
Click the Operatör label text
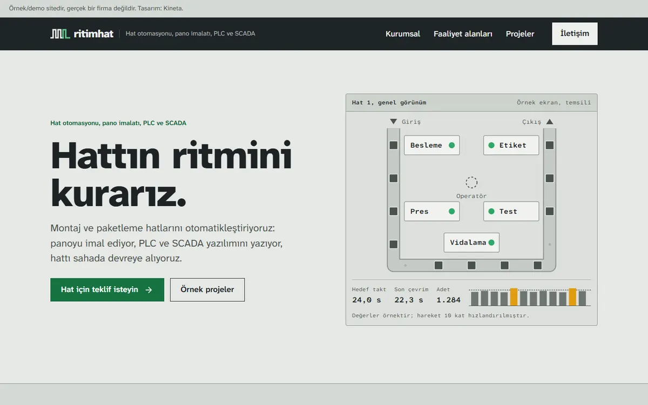click(x=471, y=196)
